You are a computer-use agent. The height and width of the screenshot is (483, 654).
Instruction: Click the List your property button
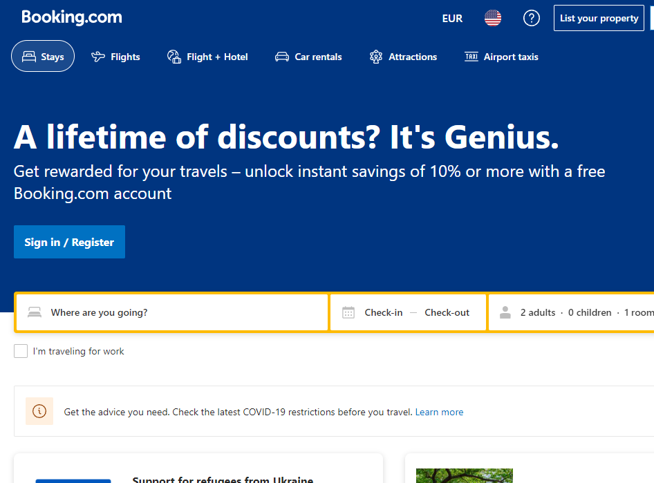pos(599,19)
